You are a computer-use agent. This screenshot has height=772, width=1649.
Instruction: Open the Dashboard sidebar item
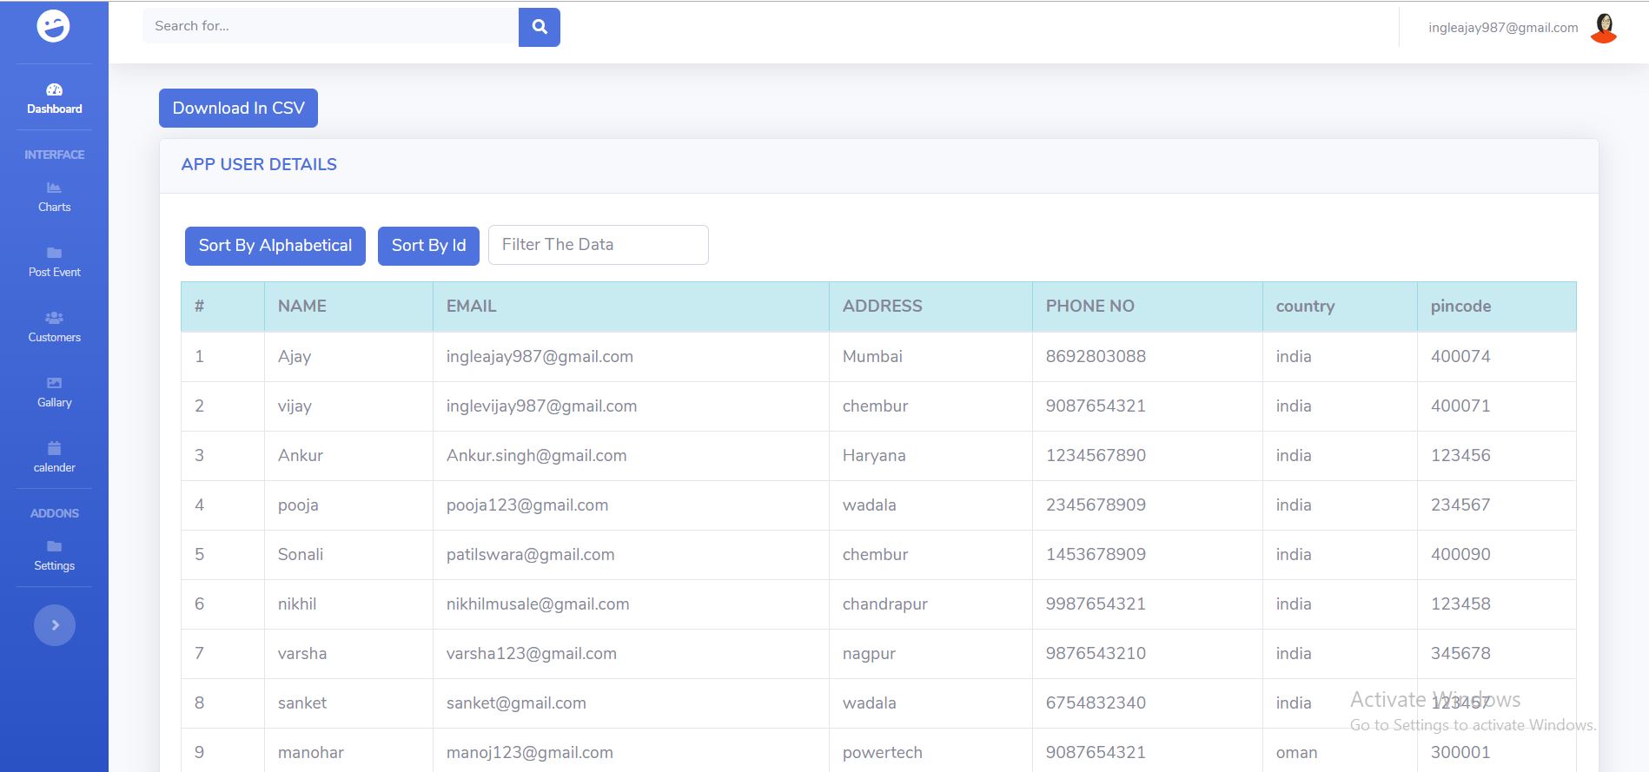point(54,99)
